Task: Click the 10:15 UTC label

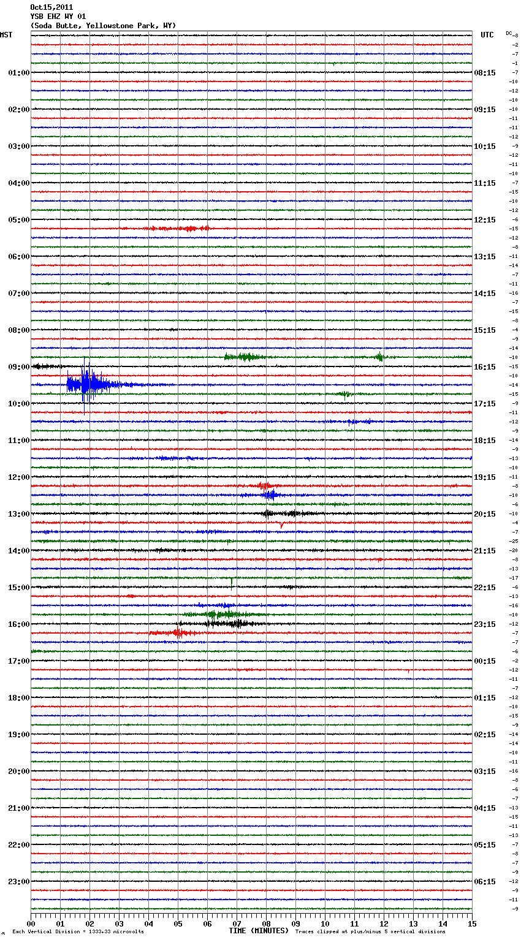Action: (485, 146)
